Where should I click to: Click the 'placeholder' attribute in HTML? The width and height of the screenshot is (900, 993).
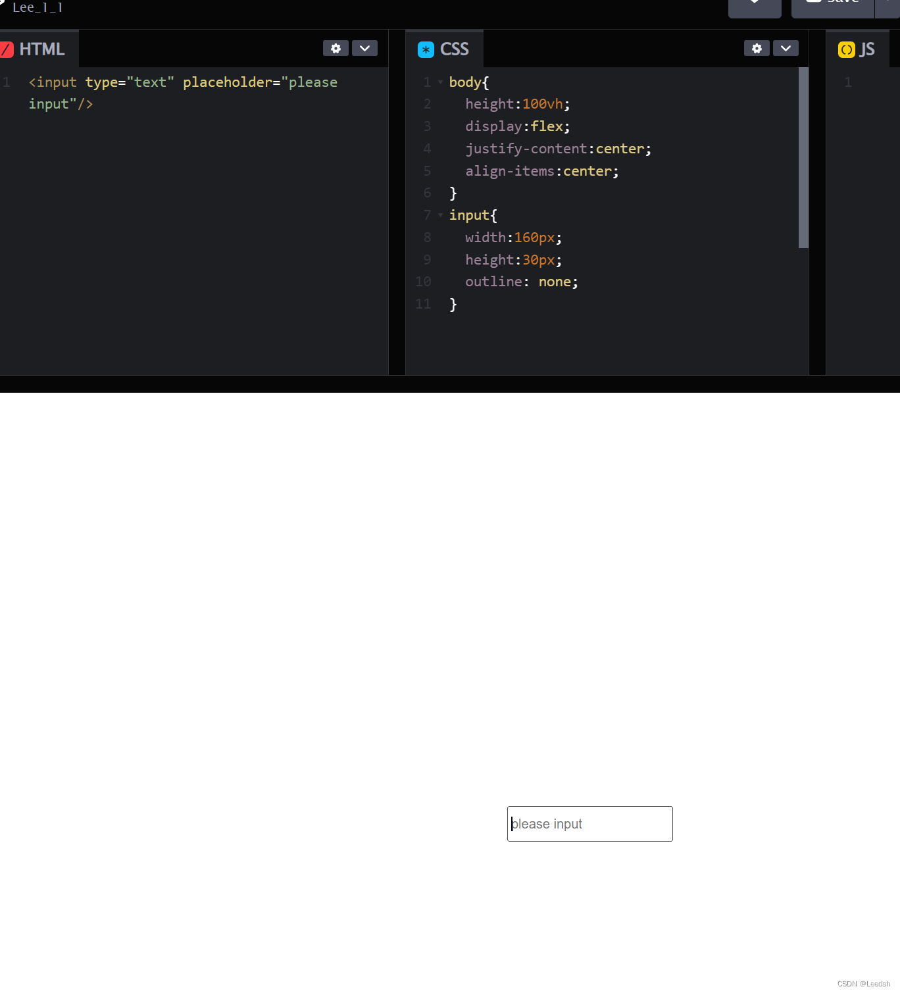pyautogui.click(x=228, y=82)
